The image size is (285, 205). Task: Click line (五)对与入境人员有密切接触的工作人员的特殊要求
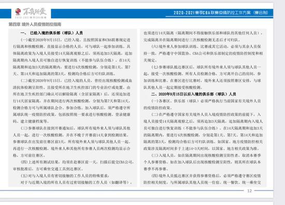[65, 176]
